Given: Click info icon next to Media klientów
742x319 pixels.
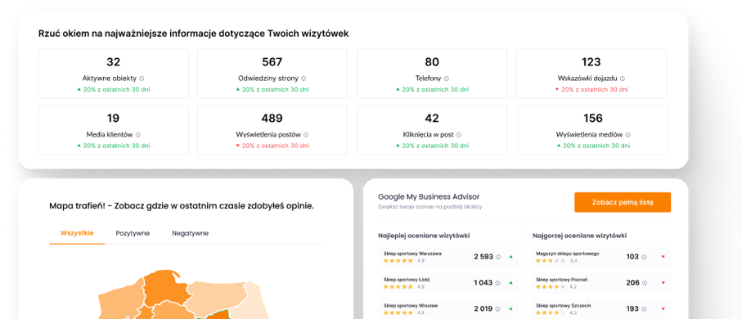Looking at the screenshot, I should click(138, 135).
